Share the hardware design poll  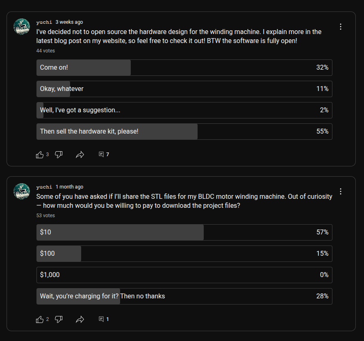(x=80, y=155)
